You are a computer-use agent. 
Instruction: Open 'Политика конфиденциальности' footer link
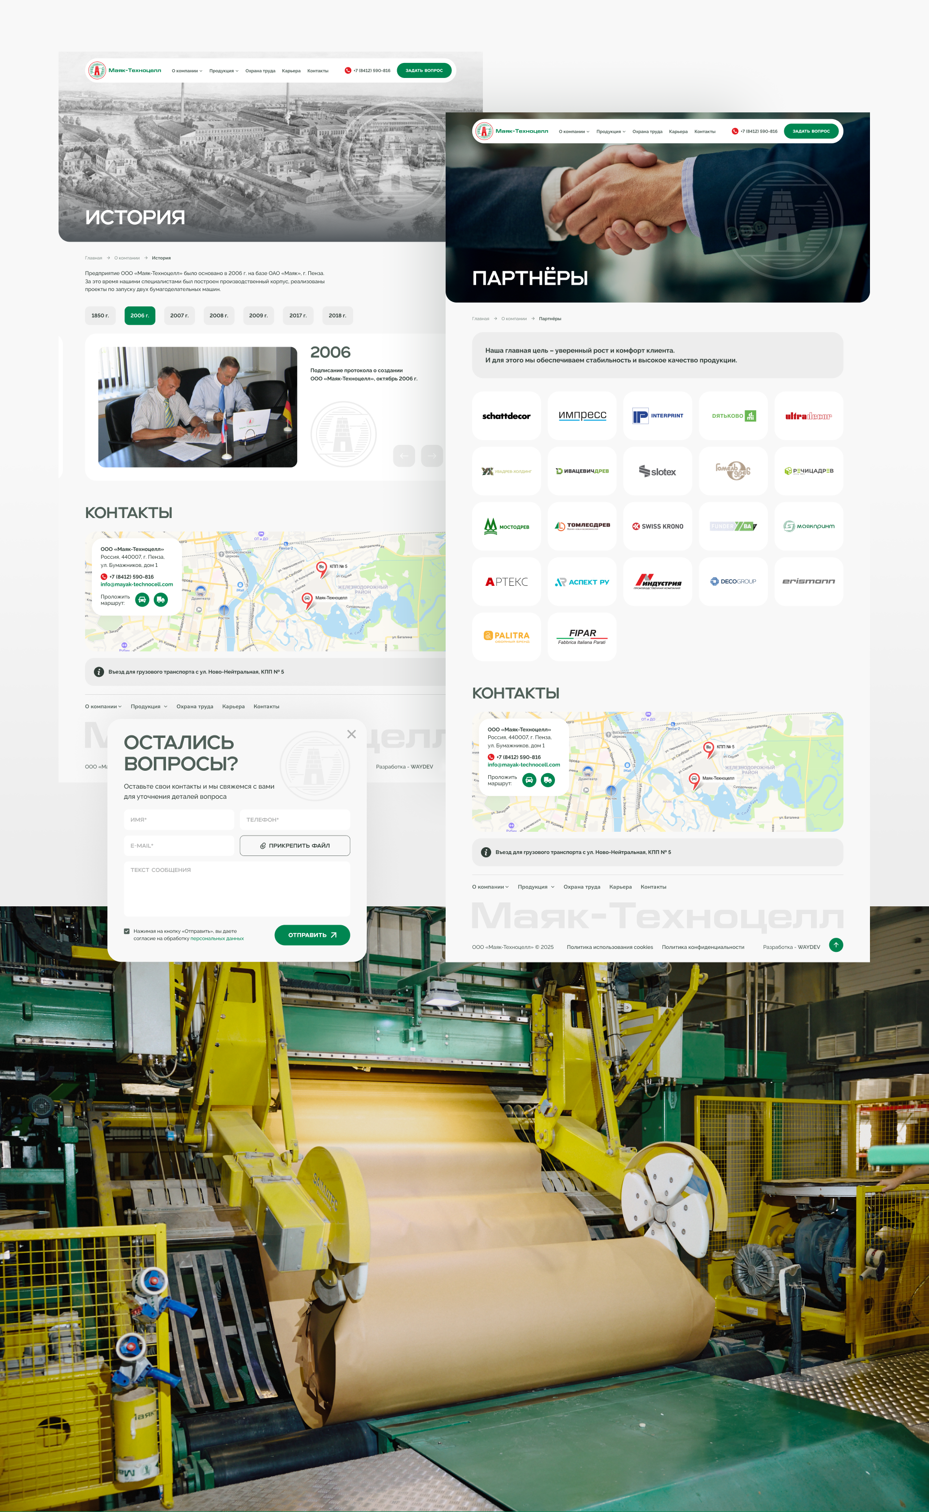point(703,947)
